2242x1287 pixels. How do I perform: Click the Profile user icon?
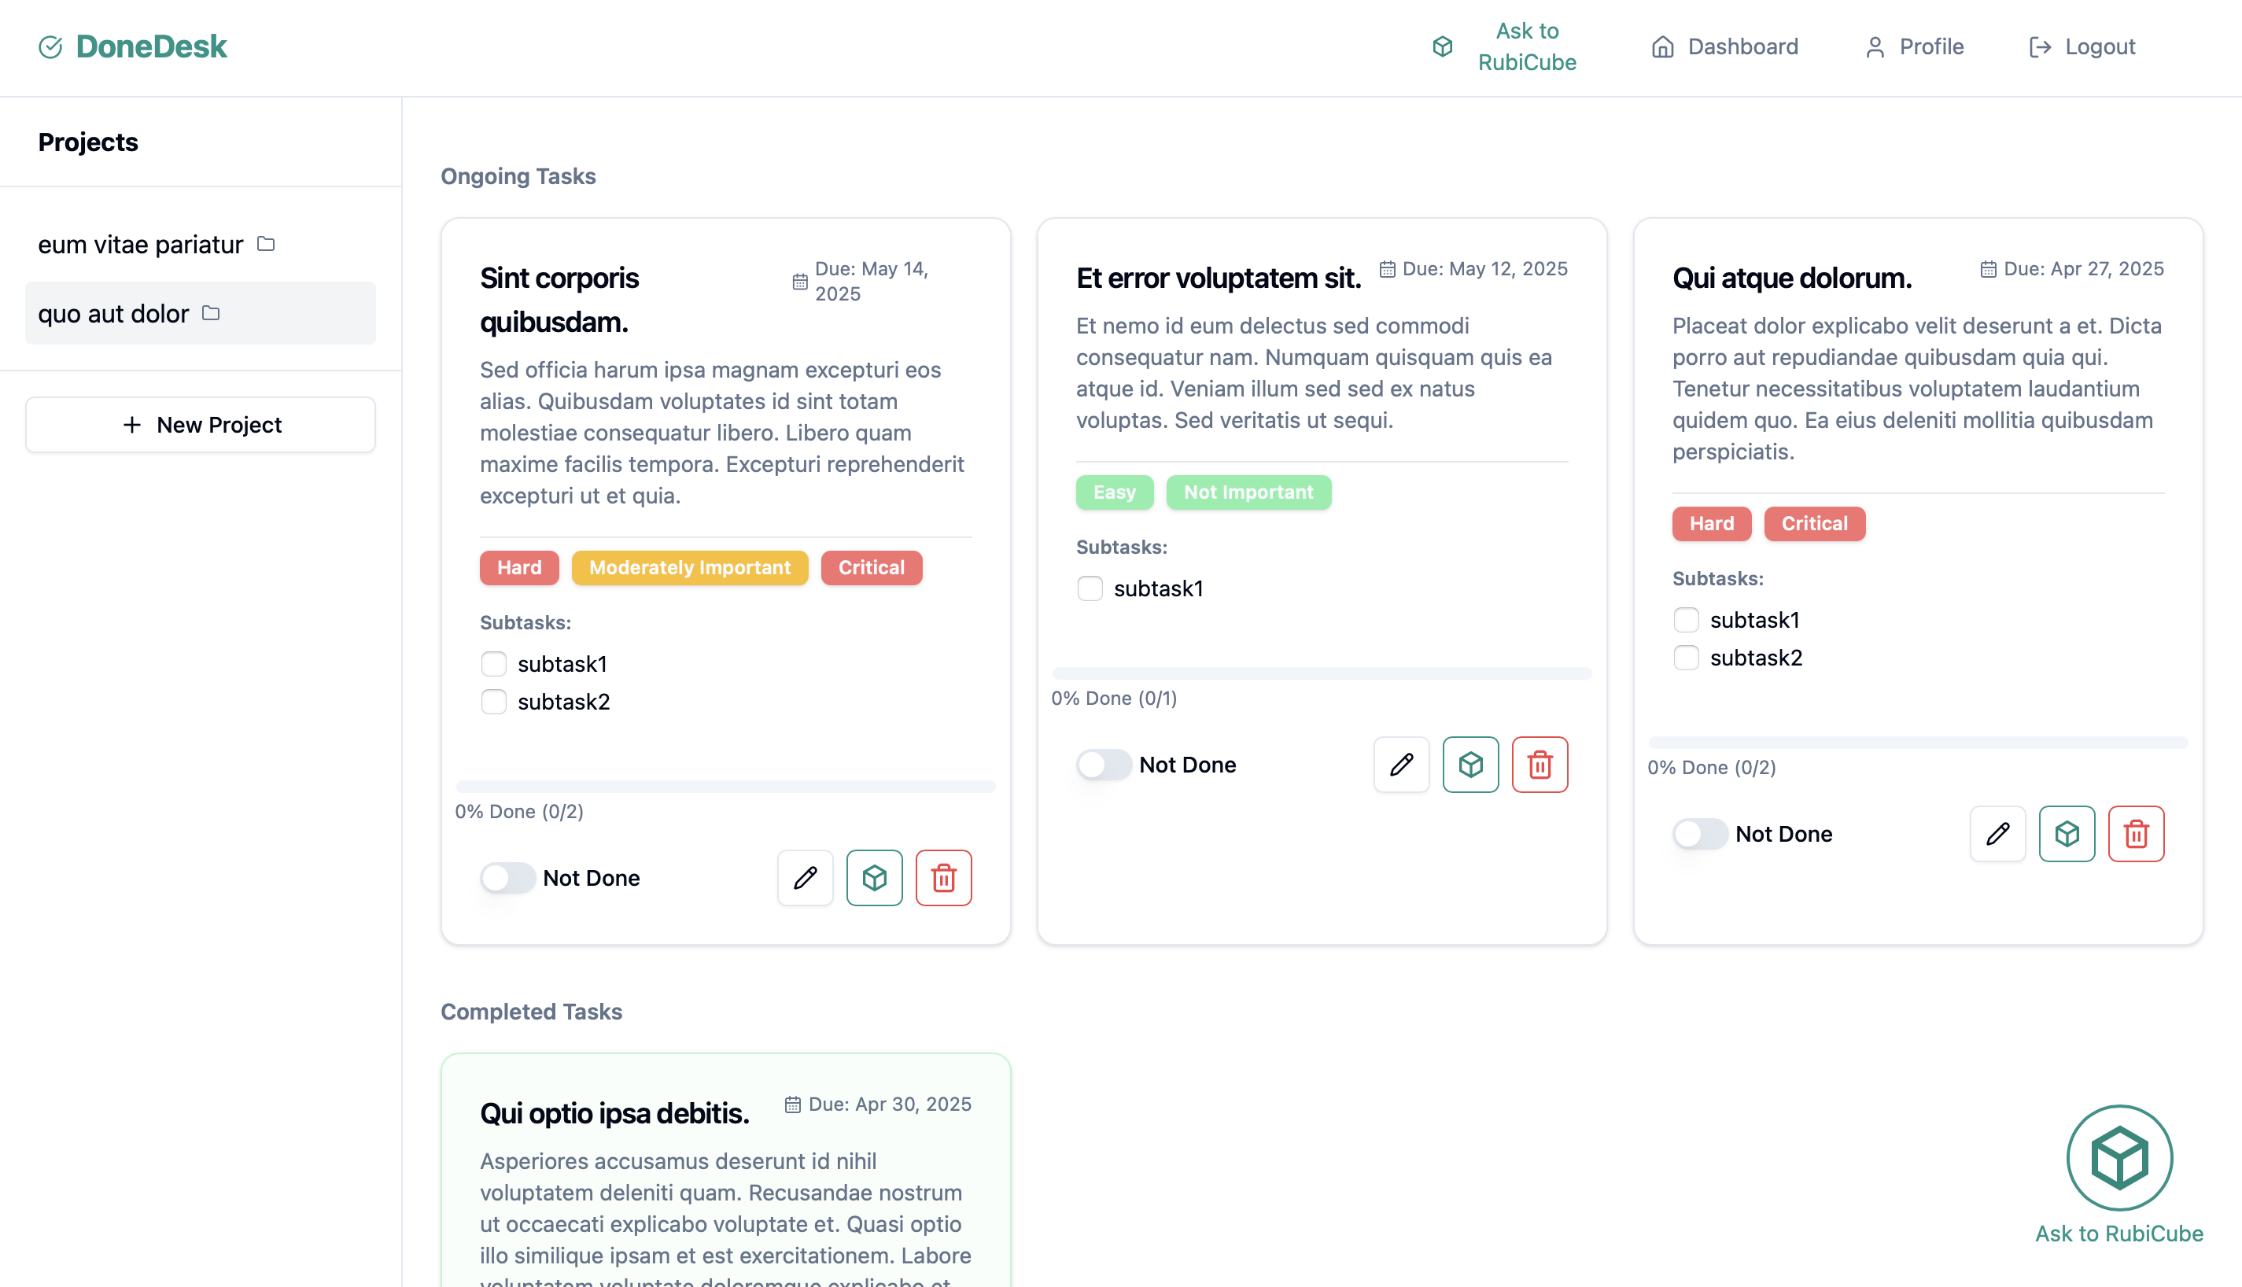pyautogui.click(x=1875, y=47)
